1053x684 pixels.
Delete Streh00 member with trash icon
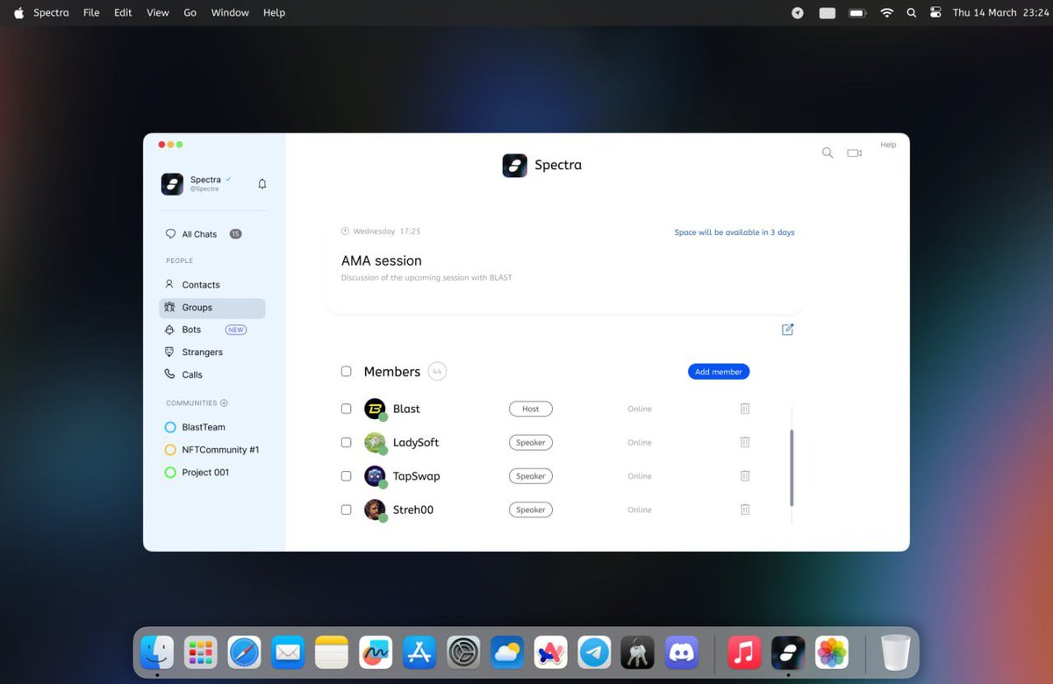[745, 509]
